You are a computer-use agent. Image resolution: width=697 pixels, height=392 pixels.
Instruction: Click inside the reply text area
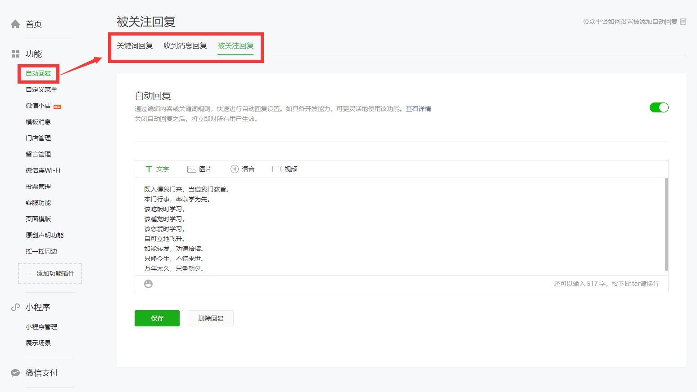(x=400, y=227)
